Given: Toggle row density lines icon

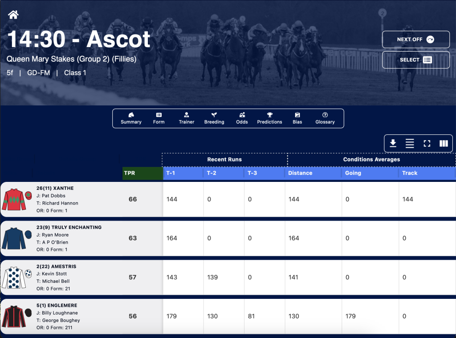Looking at the screenshot, I should [x=410, y=143].
